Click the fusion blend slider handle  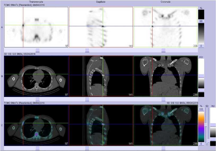coord(206,125)
